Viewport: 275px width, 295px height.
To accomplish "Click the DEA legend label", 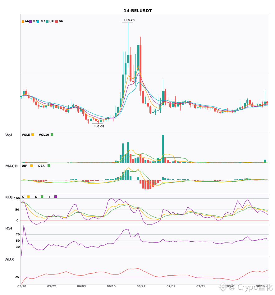I will (41, 166).
